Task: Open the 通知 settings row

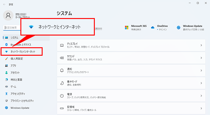Action: 131,70
